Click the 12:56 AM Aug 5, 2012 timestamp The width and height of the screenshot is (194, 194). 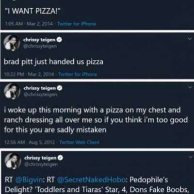click(30, 142)
